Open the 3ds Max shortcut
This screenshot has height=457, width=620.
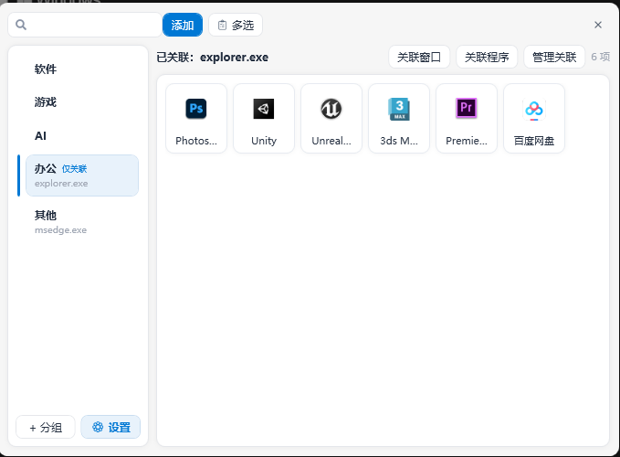pos(399,119)
